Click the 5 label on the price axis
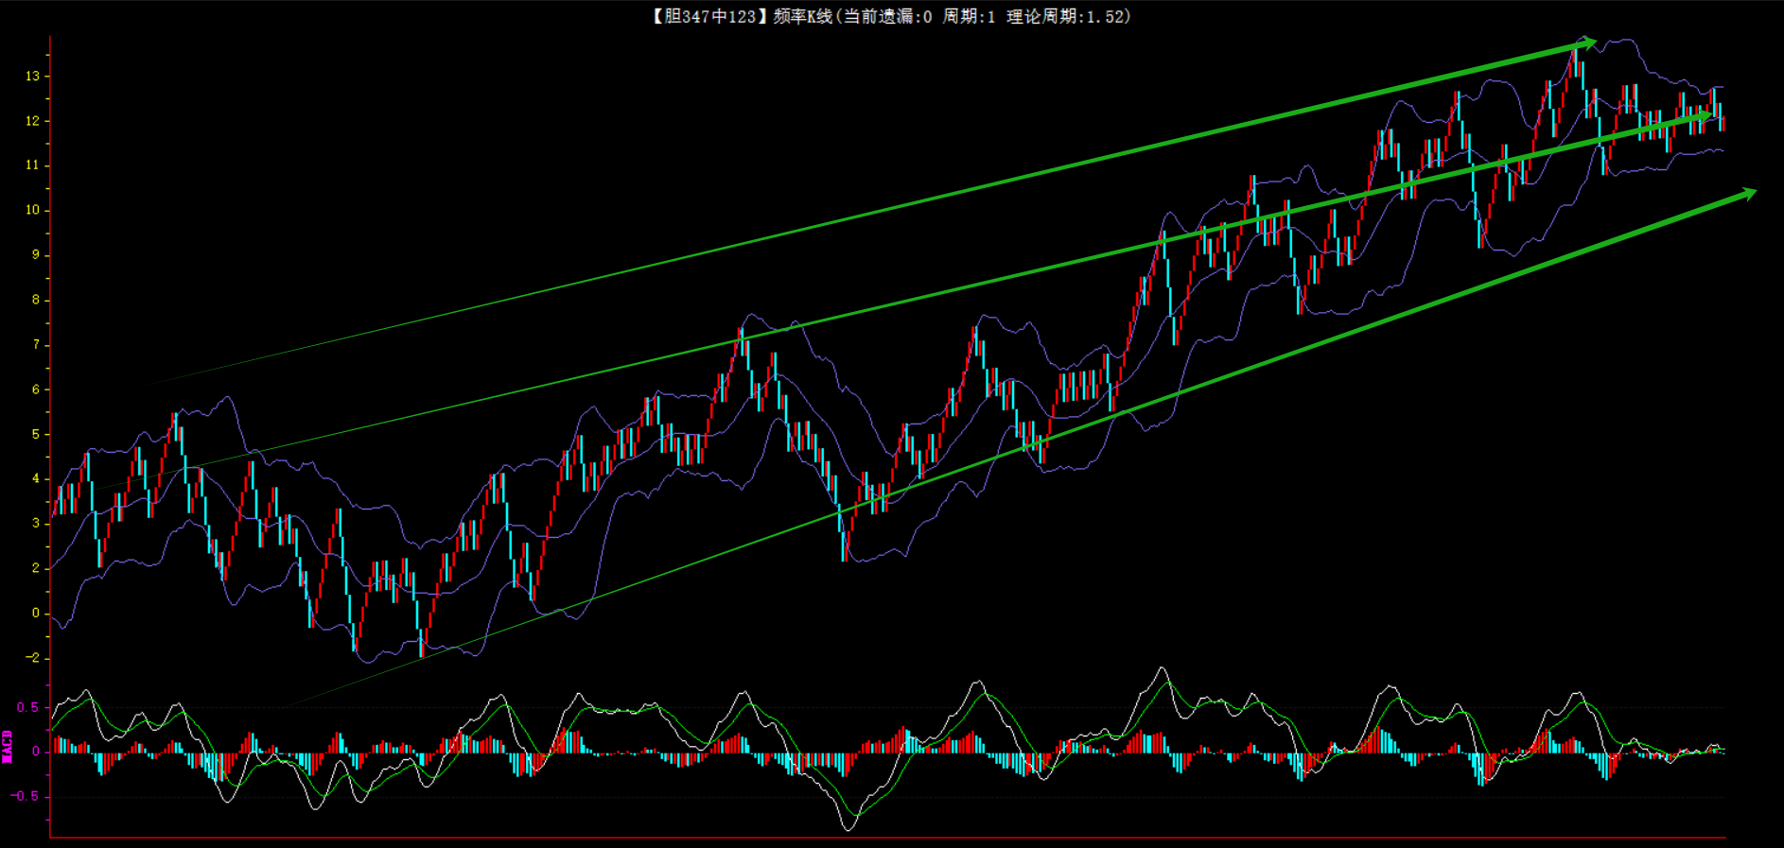This screenshot has width=1784, height=848. [36, 435]
